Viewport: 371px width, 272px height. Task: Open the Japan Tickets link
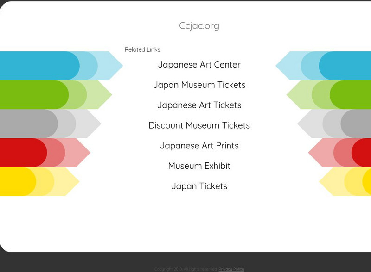pos(199,186)
